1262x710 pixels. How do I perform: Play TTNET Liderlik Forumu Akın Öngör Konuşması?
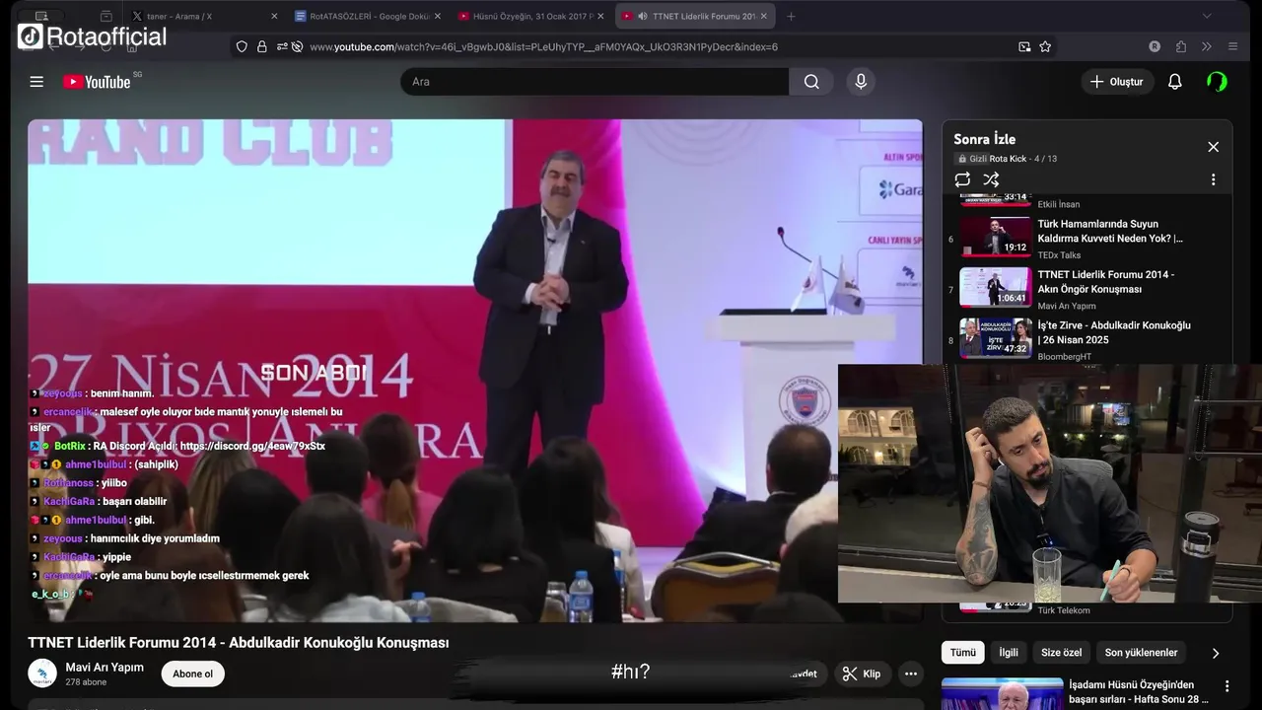tap(1105, 282)
